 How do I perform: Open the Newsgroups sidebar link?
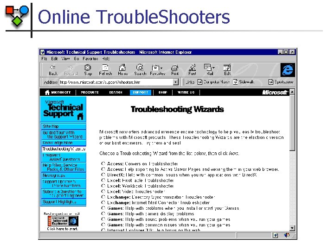point(63,175)
